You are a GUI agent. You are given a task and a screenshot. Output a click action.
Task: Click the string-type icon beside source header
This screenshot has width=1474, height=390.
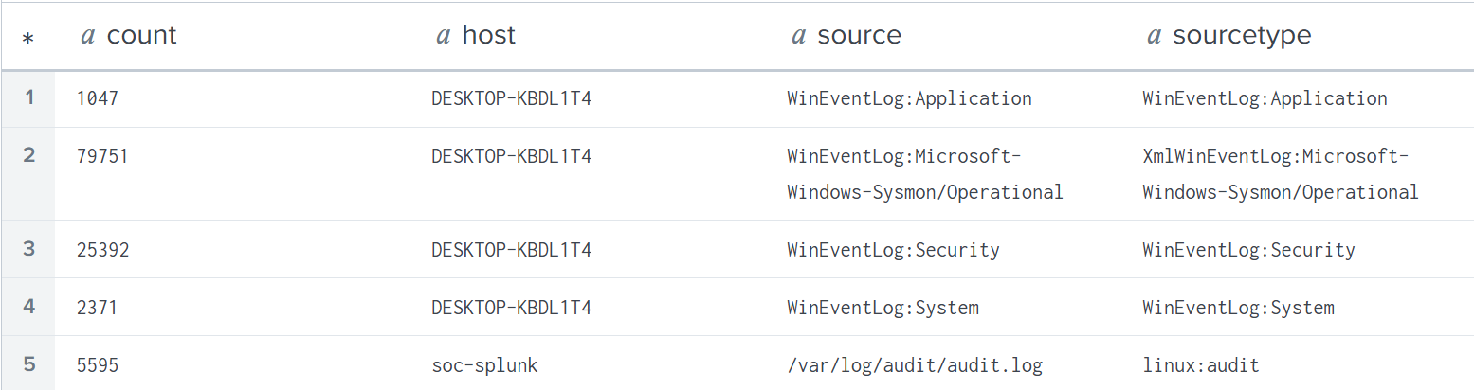798,37
